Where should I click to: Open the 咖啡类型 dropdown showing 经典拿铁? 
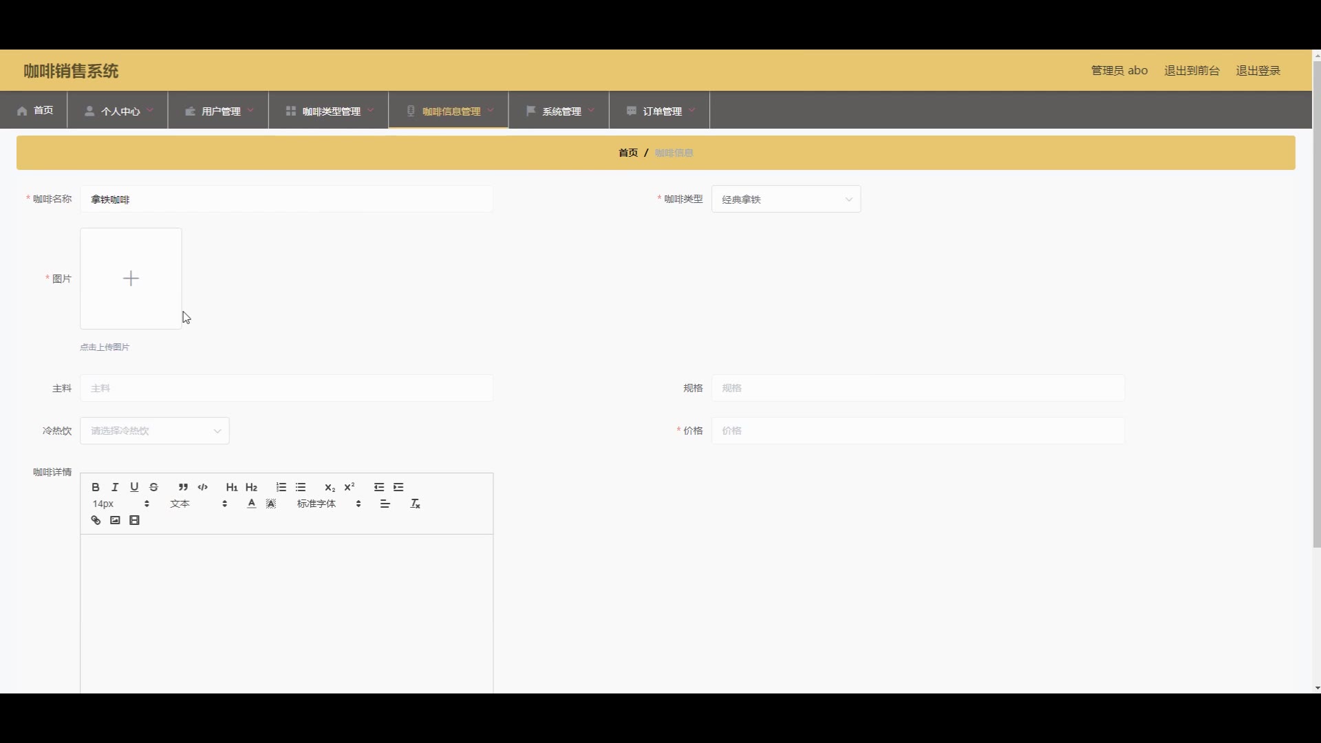click(786, 200)
